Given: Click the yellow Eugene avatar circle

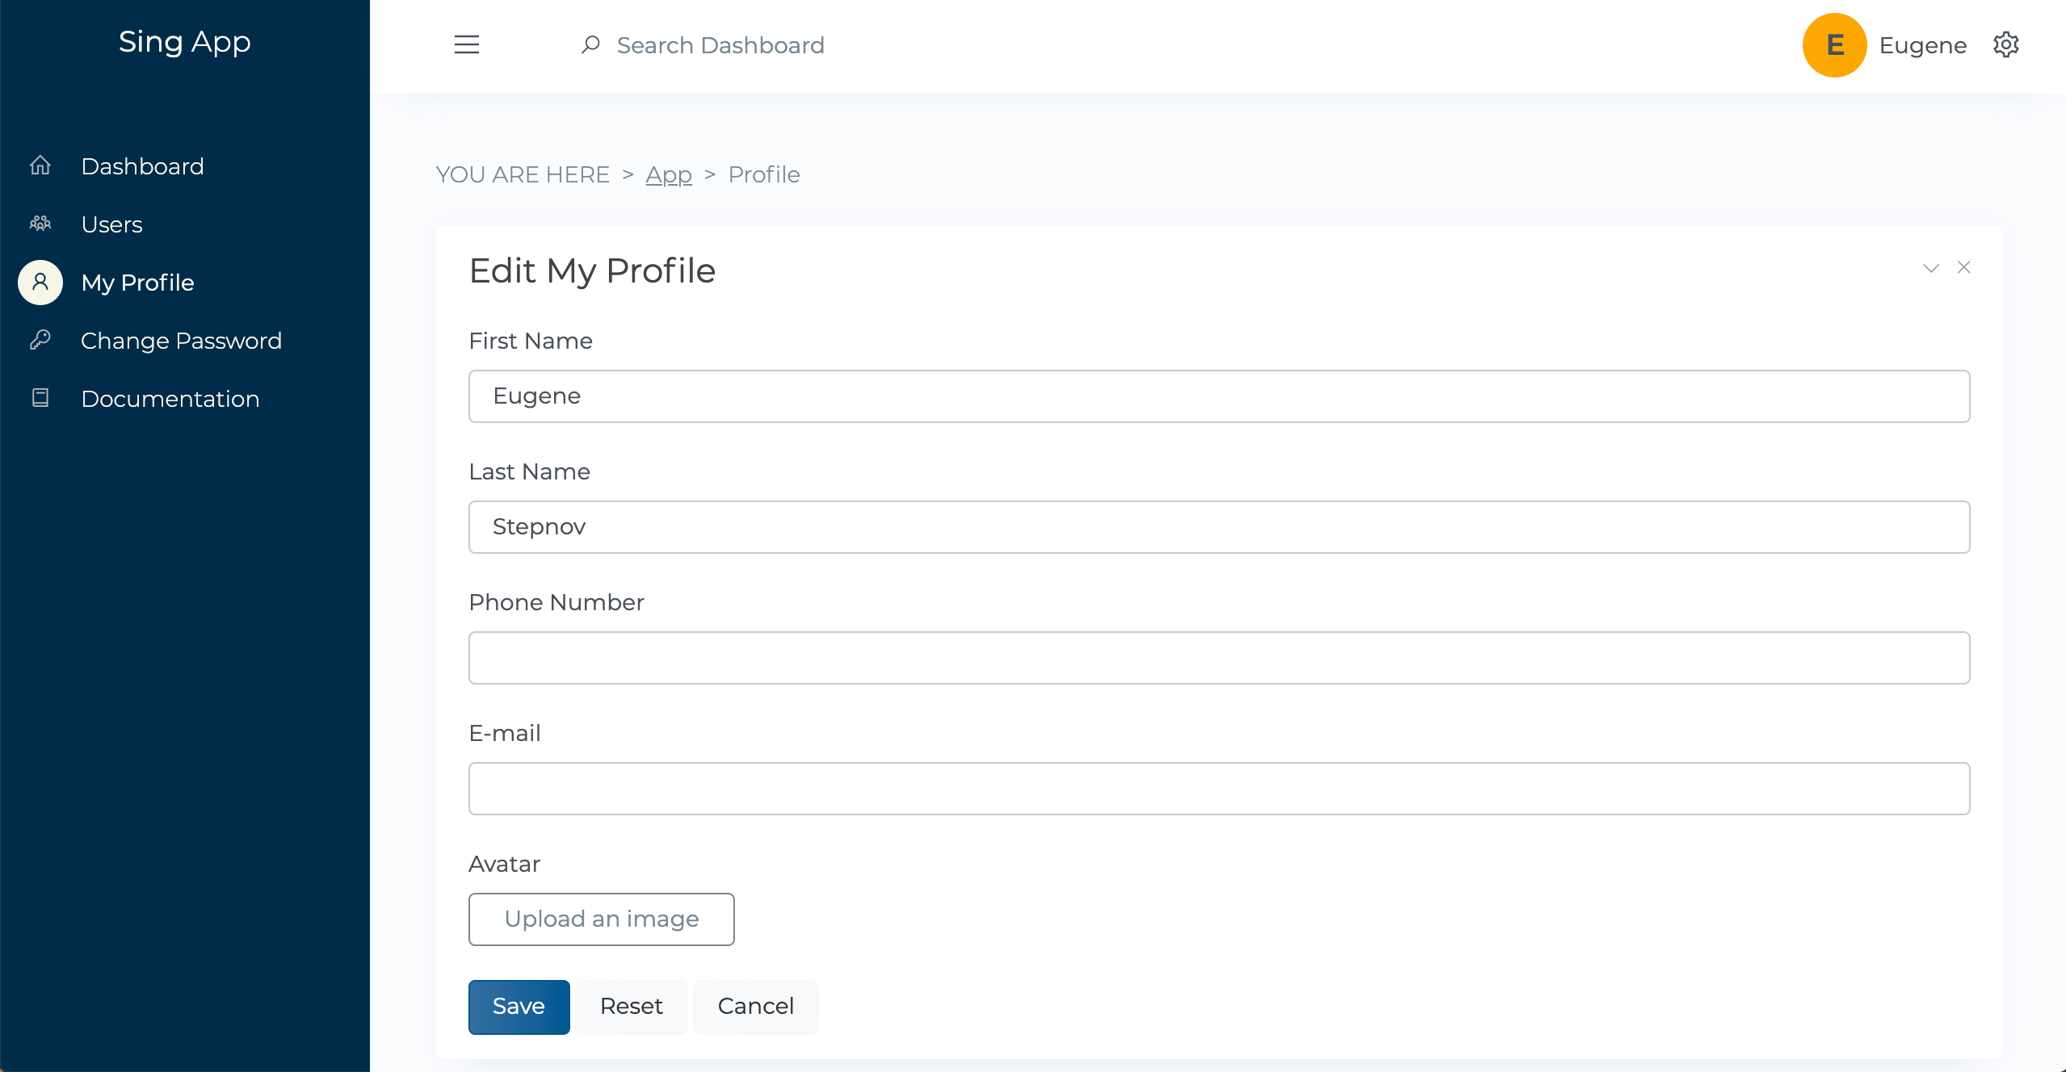Looking at the screenshot, I should [1833, 44].
